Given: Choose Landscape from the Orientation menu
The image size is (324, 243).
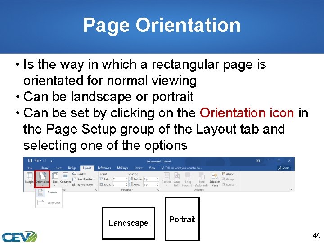Looking at the screenshot, I should click(49, 202).
